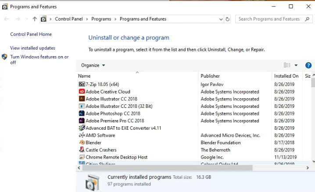Select the Programs breadcrumb in address bar

(x=101, y=19)
